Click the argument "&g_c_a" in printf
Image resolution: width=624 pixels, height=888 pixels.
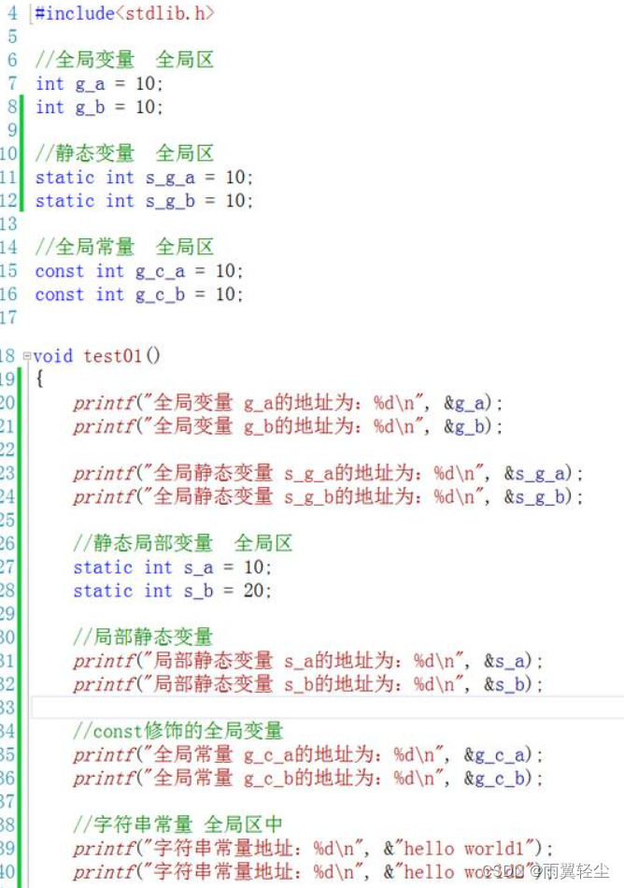point(494,754)
